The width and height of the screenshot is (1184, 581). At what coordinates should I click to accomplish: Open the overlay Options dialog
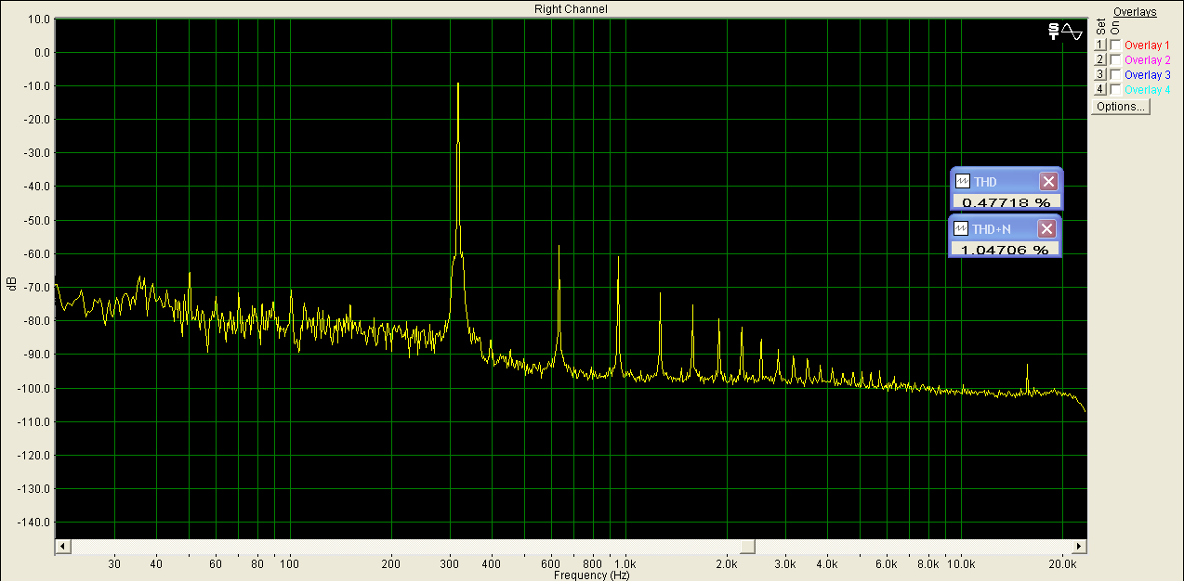click(1121, 106)
